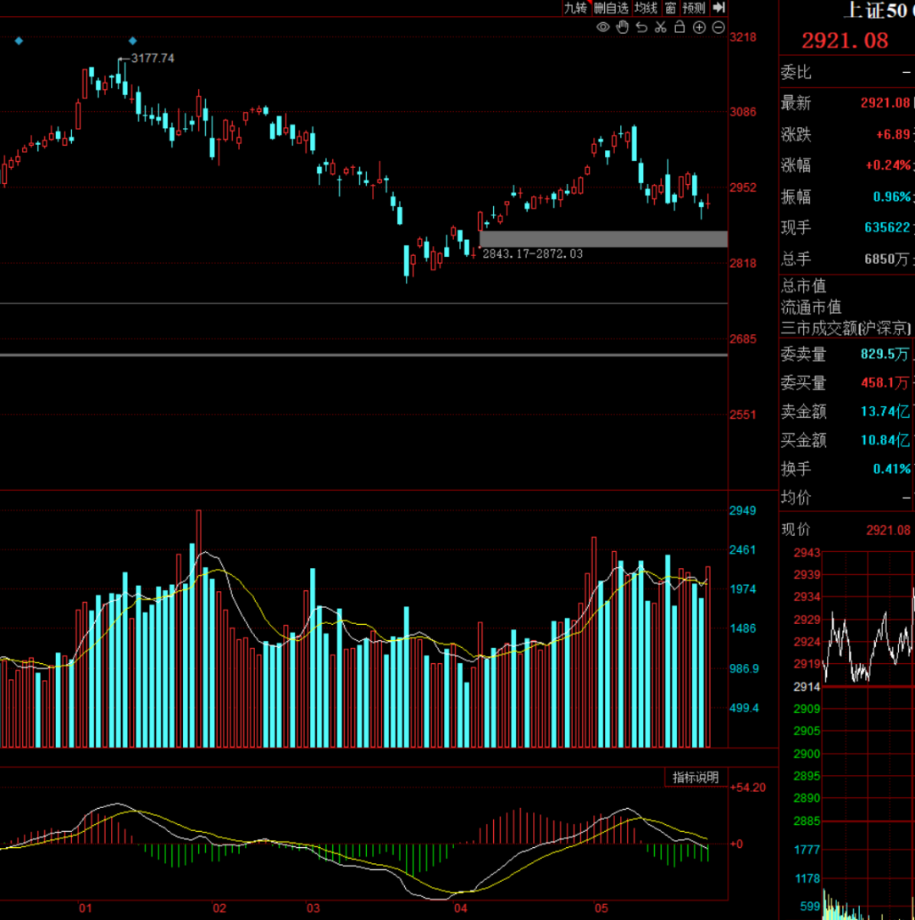Click the 05 month date label
Screen dimensions: 915x920
pyautogui.click(x=602, y=908)
